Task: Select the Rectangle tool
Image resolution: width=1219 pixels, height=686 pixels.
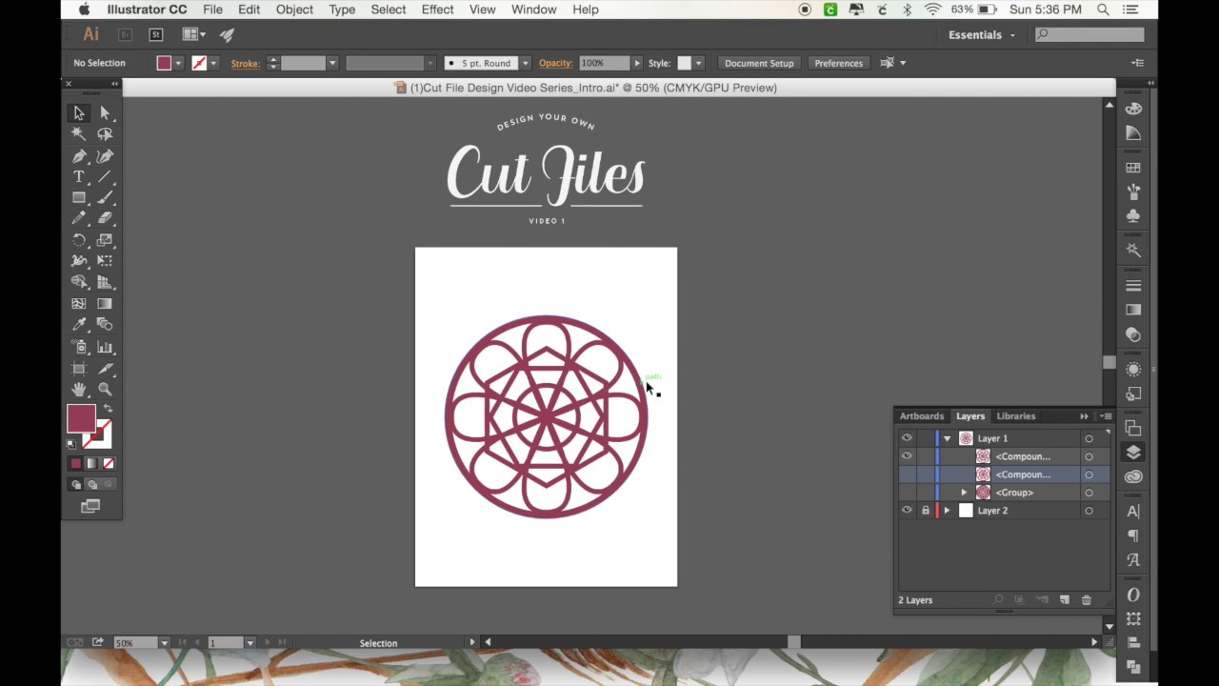Action: (79, 198)
